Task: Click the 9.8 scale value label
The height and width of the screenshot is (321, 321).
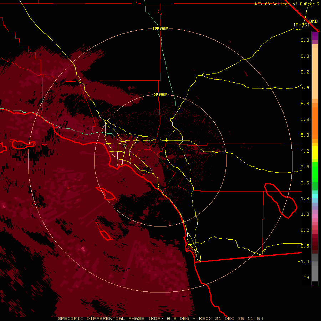Action: point(305,40)
